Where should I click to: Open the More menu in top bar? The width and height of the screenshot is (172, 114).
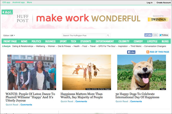(29, 2)
